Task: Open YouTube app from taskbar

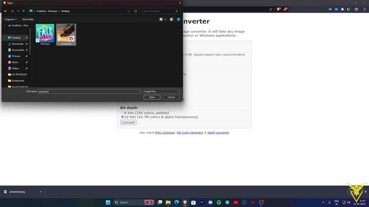Action: click(236, 202)
